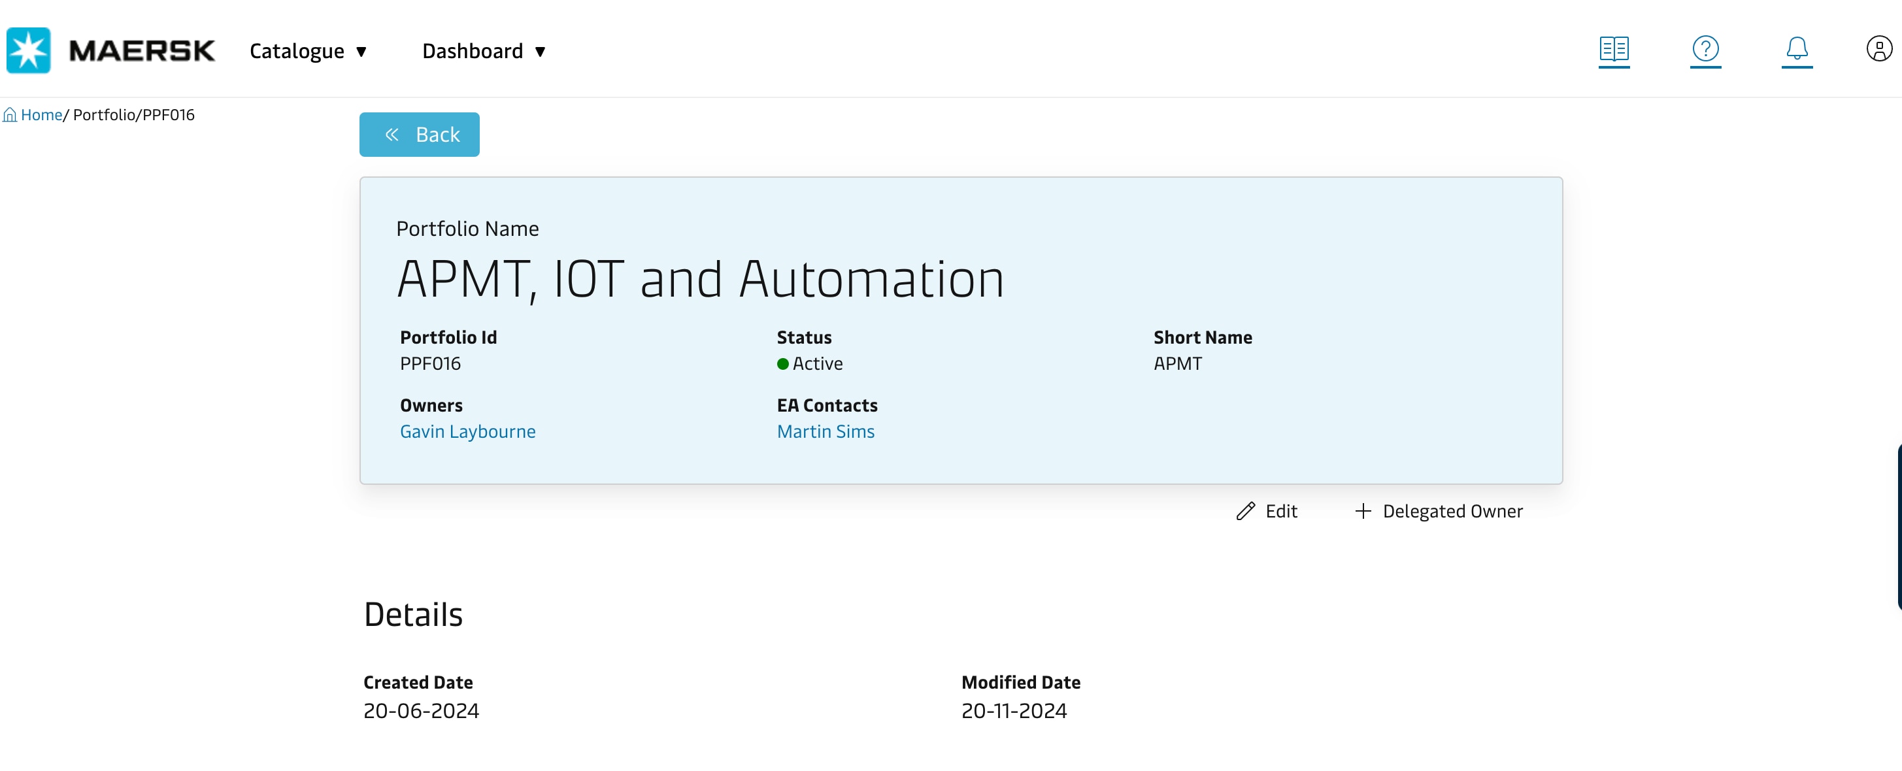1902x771 pixels.
Task: Click the MAERSK wordmark
Action: (x=142, y=51)
